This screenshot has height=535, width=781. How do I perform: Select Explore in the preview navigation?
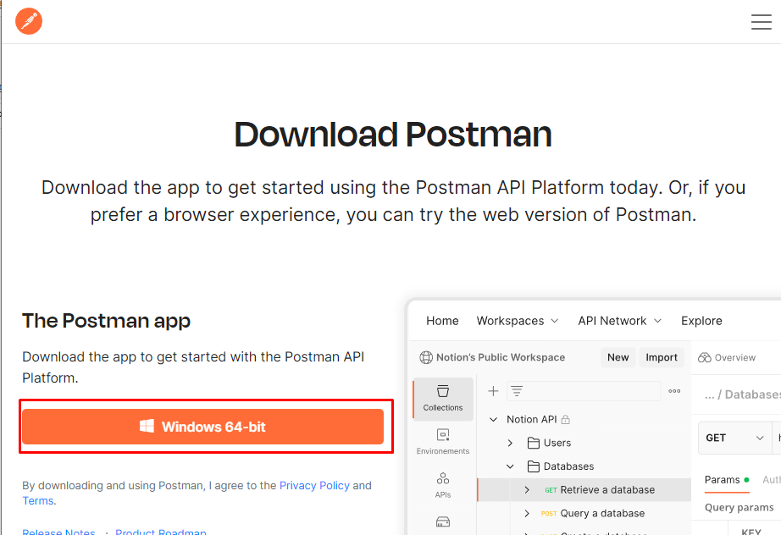[x=701, y=321]
